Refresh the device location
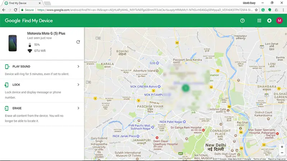The height and width of the screenshot is (161, 287). (78, 42)
